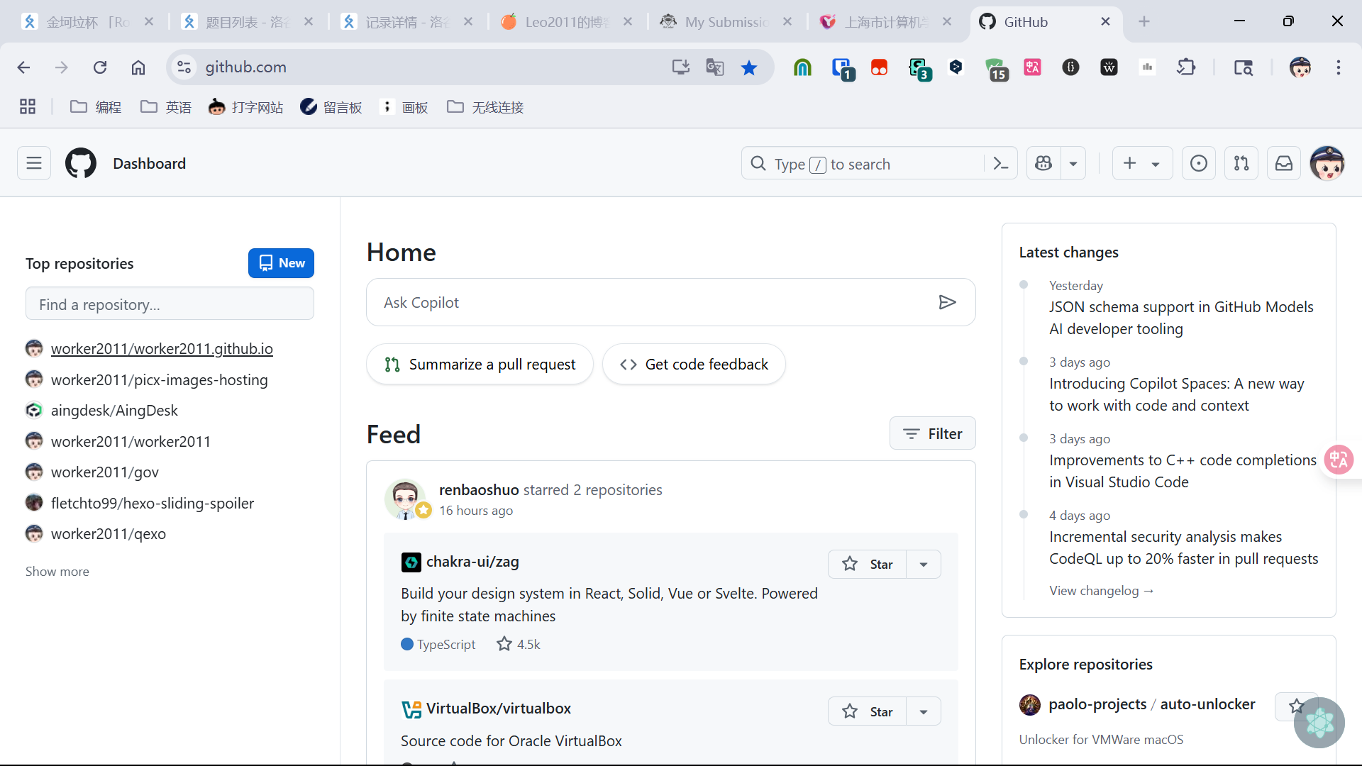The image size is (1362, 766).
Task: Open a new browser tab
Action: (x=1144, y=22)
